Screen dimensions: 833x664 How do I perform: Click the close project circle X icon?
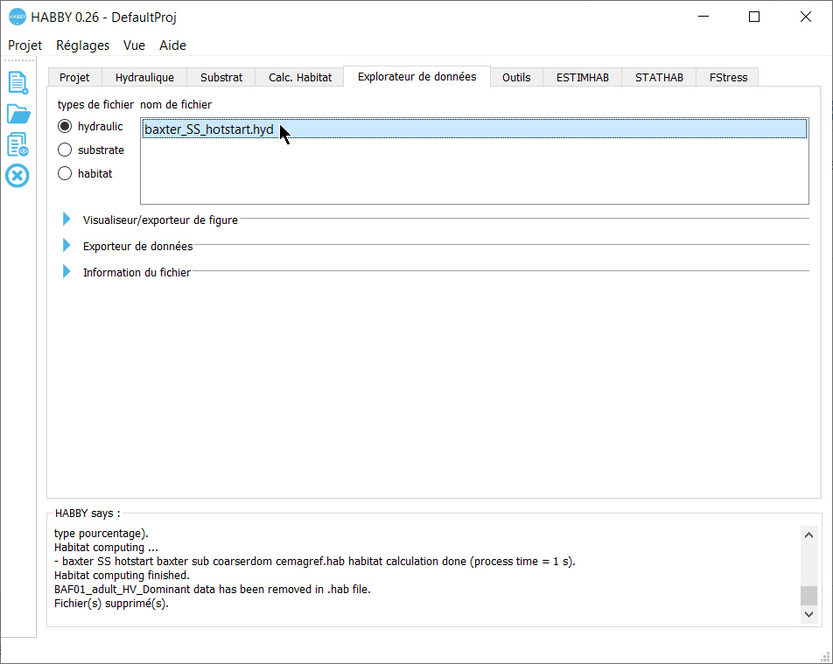17,176
